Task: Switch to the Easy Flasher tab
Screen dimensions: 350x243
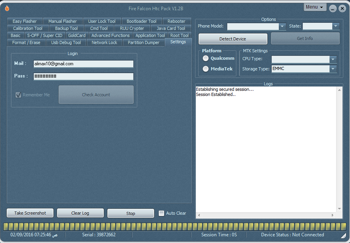Action: click(24, 21)
